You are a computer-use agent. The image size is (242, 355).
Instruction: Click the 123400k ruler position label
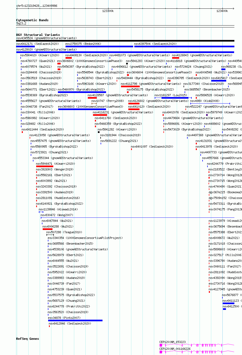pos(222,11)
